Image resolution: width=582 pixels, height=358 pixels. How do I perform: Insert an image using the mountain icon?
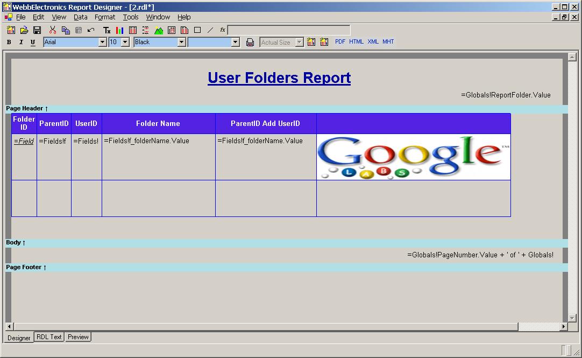159,30
